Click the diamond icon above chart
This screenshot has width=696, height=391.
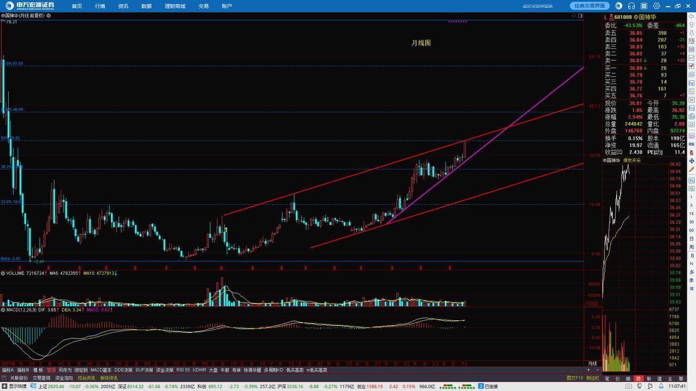pos(574,16)
